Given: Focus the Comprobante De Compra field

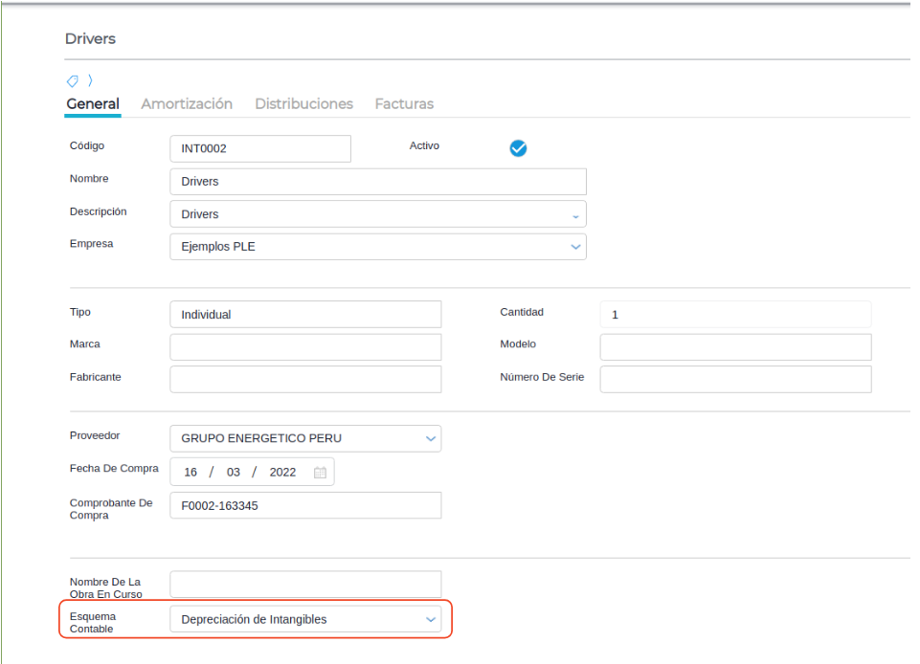Looking at the screenshot, I should [305, 506].
